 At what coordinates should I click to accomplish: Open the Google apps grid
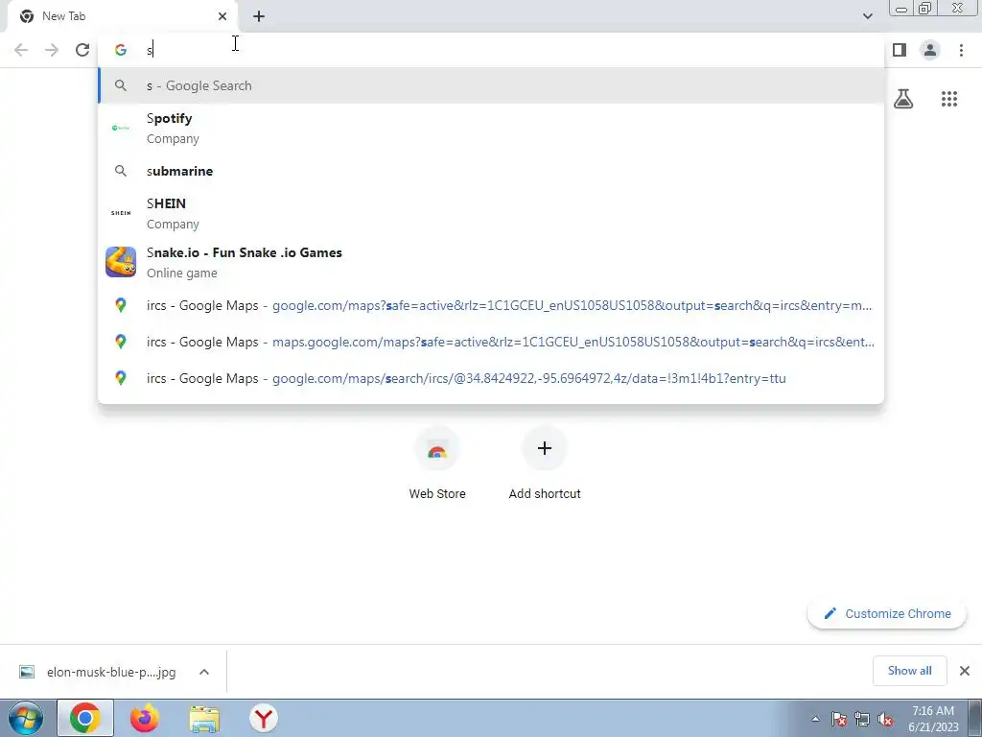(x=949, y=99)
